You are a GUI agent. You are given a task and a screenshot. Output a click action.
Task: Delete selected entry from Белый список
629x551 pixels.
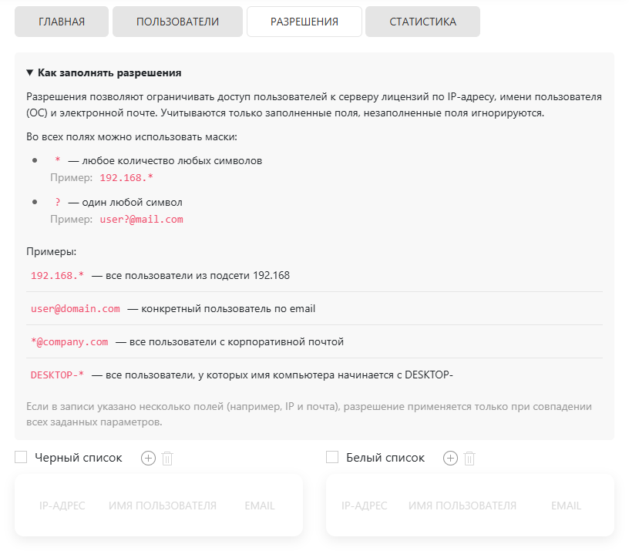coord(469,459)
